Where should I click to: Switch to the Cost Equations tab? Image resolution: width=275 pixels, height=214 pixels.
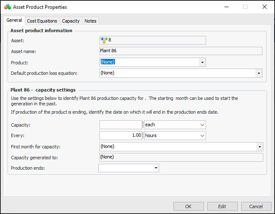click(x=42, y=21)
